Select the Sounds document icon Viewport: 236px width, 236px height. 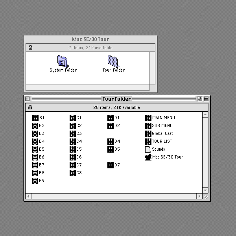(x=148, y=149)
